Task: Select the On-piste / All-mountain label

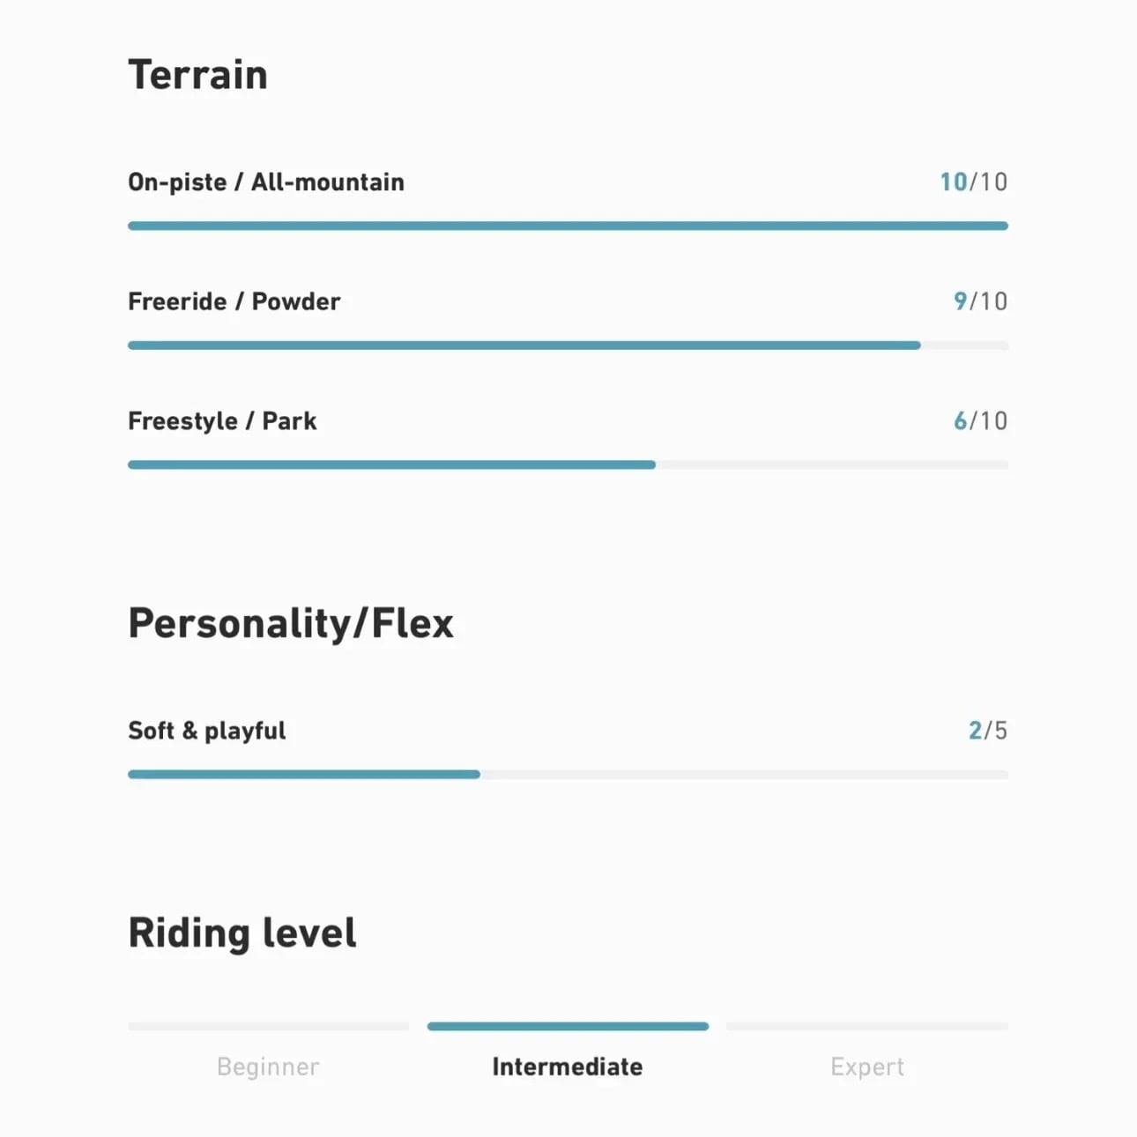Action: pos(266,182)
